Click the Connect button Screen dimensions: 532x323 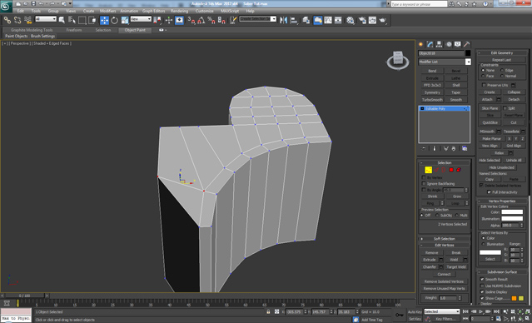(x=444, y=274)
